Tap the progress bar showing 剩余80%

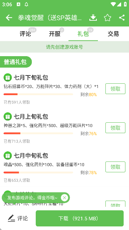click(38, 94)
